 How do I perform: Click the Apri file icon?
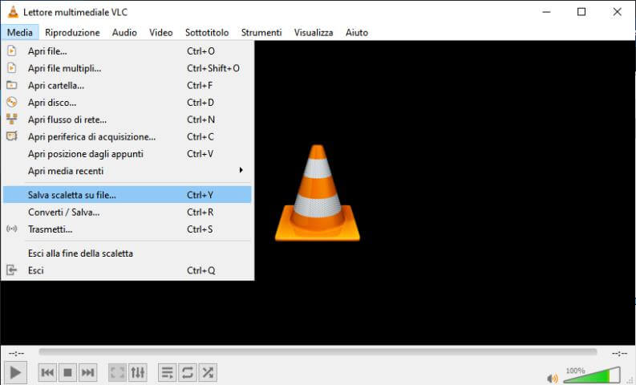(x=12, y=51)
